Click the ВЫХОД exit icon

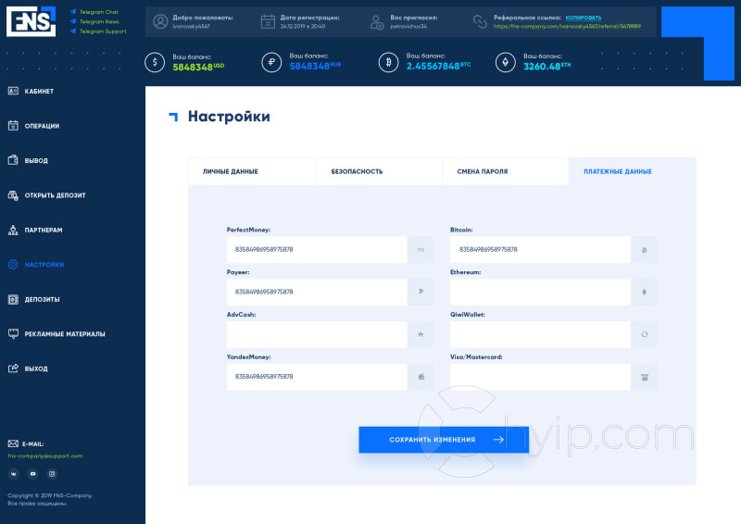13,368
